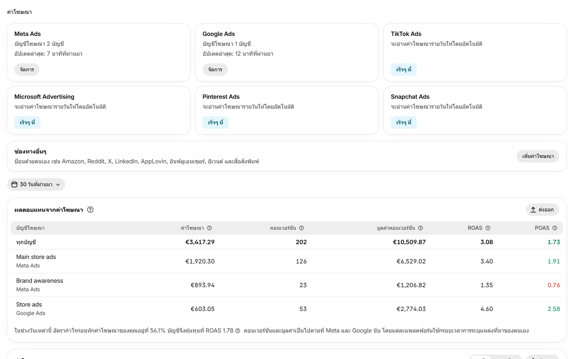The width and height of the screenshot is (575, 359).
Task: Click total ad spend value €3,417.29
Action: pyautogui.click(x=200, y=242)
